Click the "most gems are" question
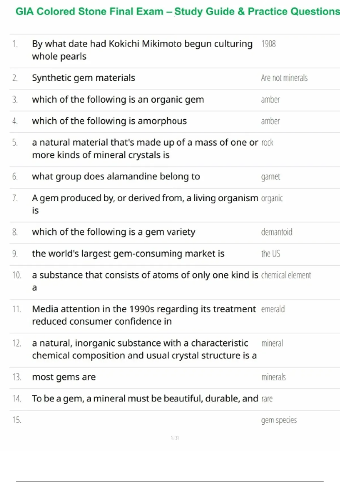The width and height of the screenshot is (340, 482). 64,377
